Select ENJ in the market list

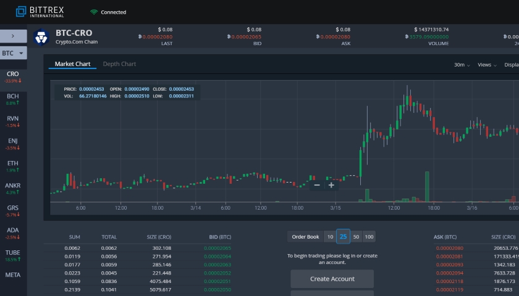[x=13, y=144]
